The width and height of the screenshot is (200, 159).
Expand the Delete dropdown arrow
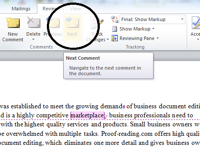33,40
